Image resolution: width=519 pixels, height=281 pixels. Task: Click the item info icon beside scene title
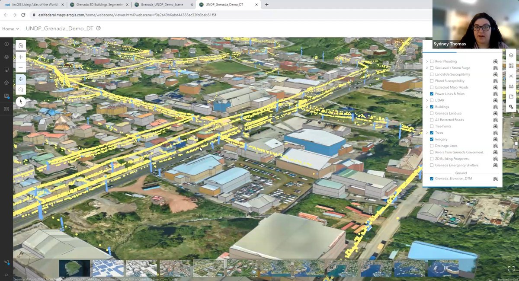click(x=99, y=29)
